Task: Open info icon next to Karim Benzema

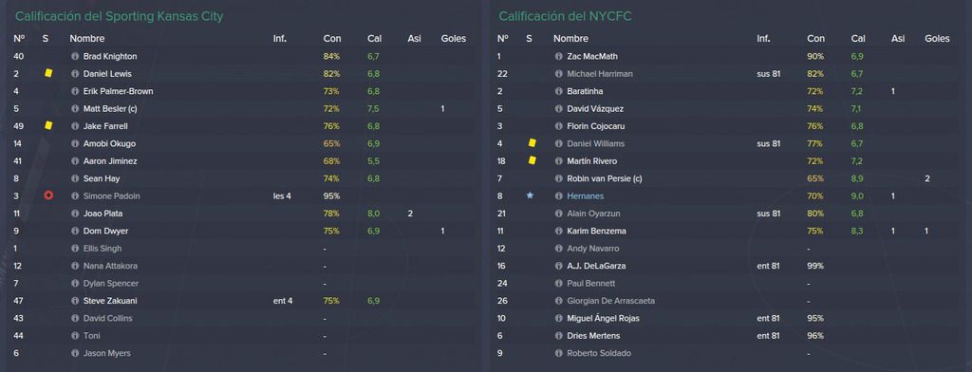Action: point(558,231)
